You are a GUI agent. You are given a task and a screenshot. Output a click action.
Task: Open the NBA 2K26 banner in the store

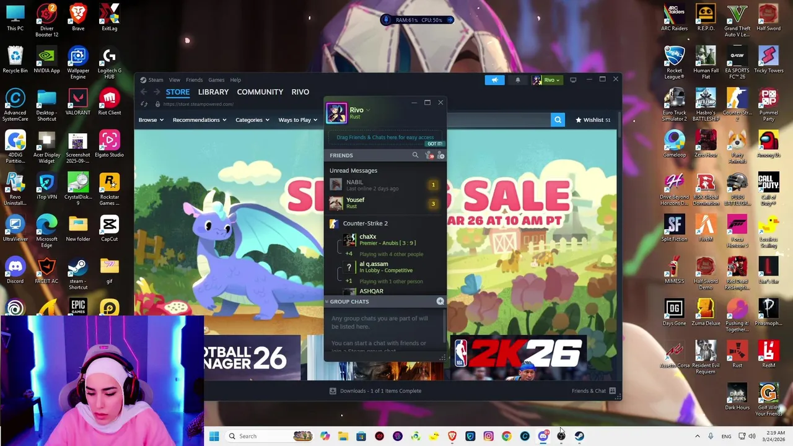click(519, 357)
